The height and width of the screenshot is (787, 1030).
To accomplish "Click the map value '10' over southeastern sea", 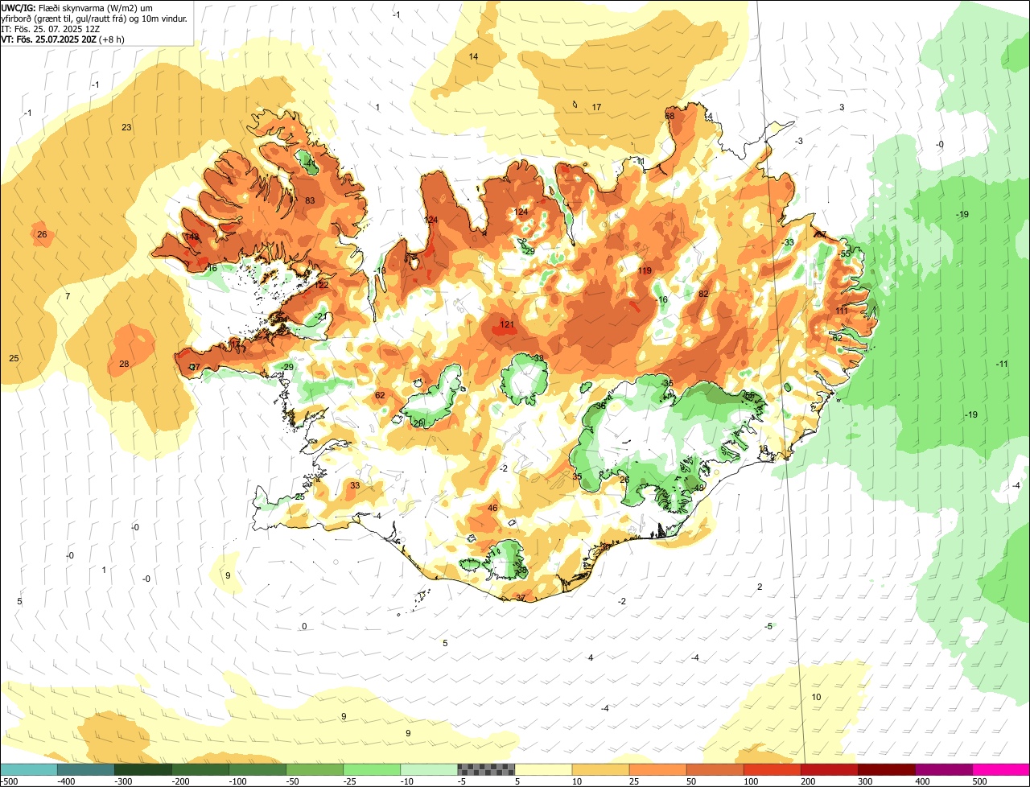I will (816, 697).
